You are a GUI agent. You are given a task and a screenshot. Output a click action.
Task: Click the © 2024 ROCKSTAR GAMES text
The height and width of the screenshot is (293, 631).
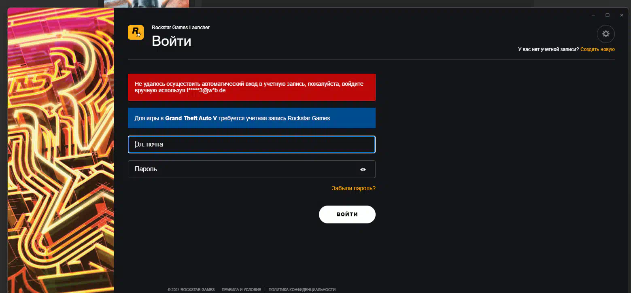pos(191,290)
